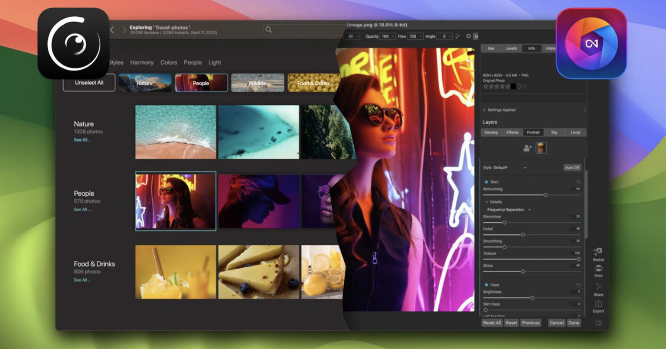Image resolution: width=666 pixels, height=349 pixels.
Task: Select the Effects tab under Layers
Action: pyautogui.click(x=512, y=132)
